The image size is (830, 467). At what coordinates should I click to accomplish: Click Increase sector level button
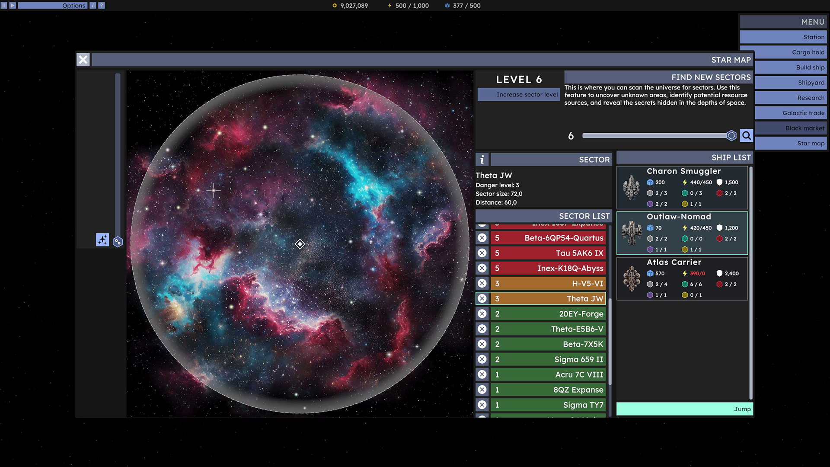click(x=519, y=95)
